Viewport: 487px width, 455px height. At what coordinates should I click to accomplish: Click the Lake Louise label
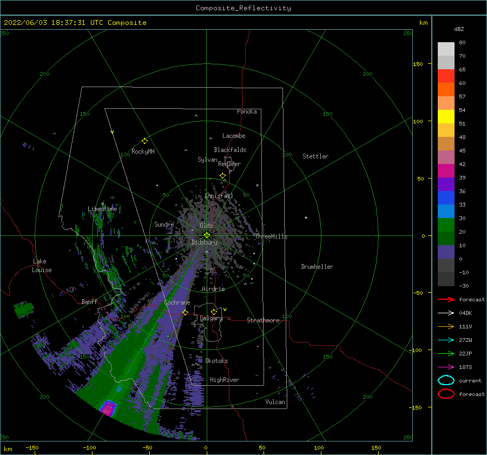42,266
